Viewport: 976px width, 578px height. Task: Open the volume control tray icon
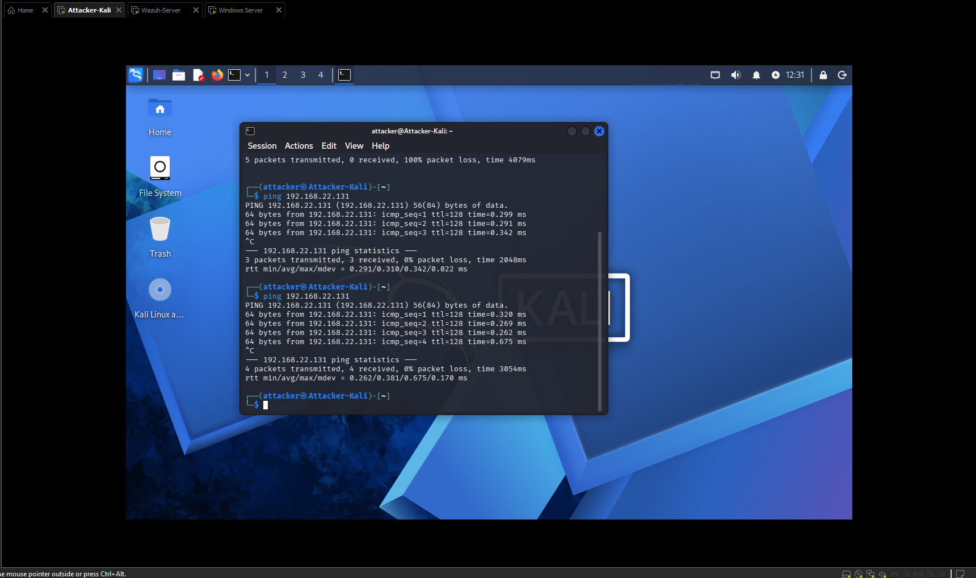coord(736,75)
